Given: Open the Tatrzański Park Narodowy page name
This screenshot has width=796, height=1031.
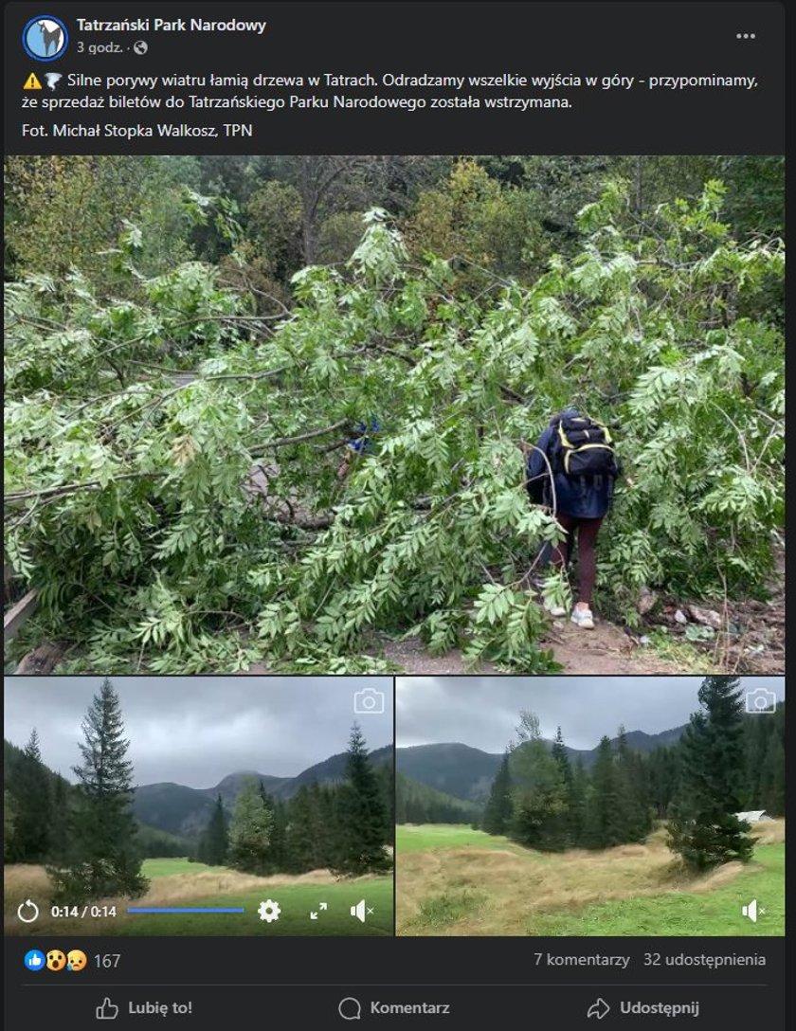Looking at the screenshot, I should (x=171, y=25).
